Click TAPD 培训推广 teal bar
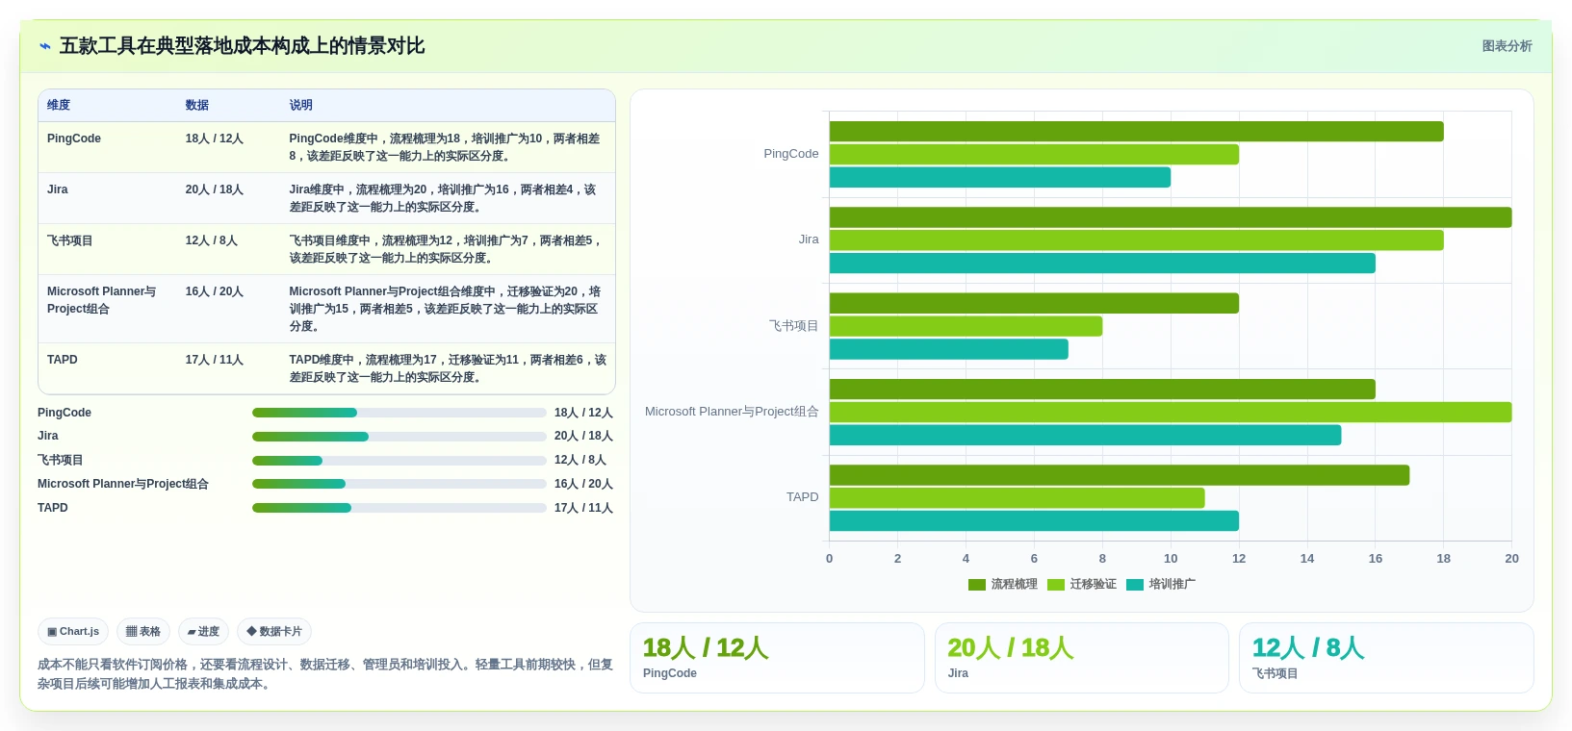1572x731 pixels. point(1034,520)
